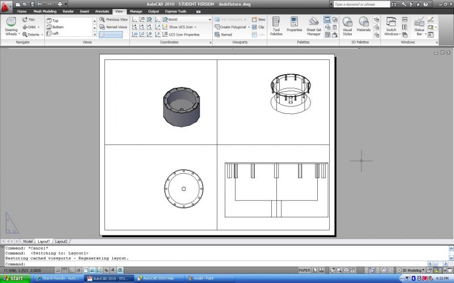Open the Visual Styles palette
The image size is (454, 283).
pos(347,26)
